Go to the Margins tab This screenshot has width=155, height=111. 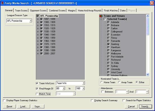coord(72,10)
